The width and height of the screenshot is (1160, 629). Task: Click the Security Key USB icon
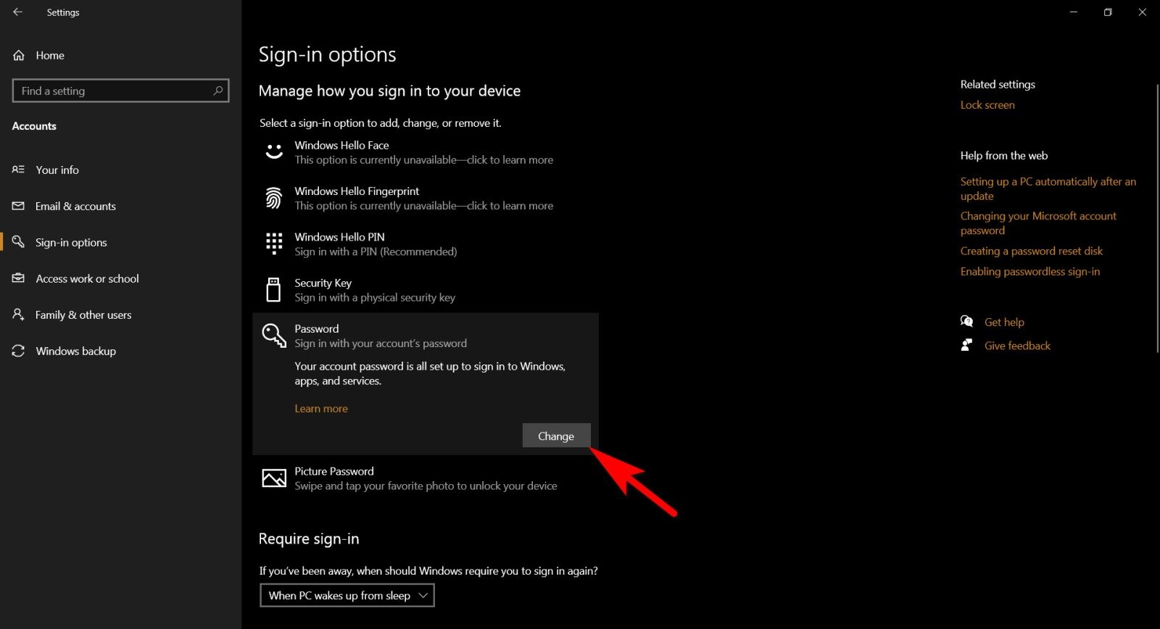click(274, 289)
